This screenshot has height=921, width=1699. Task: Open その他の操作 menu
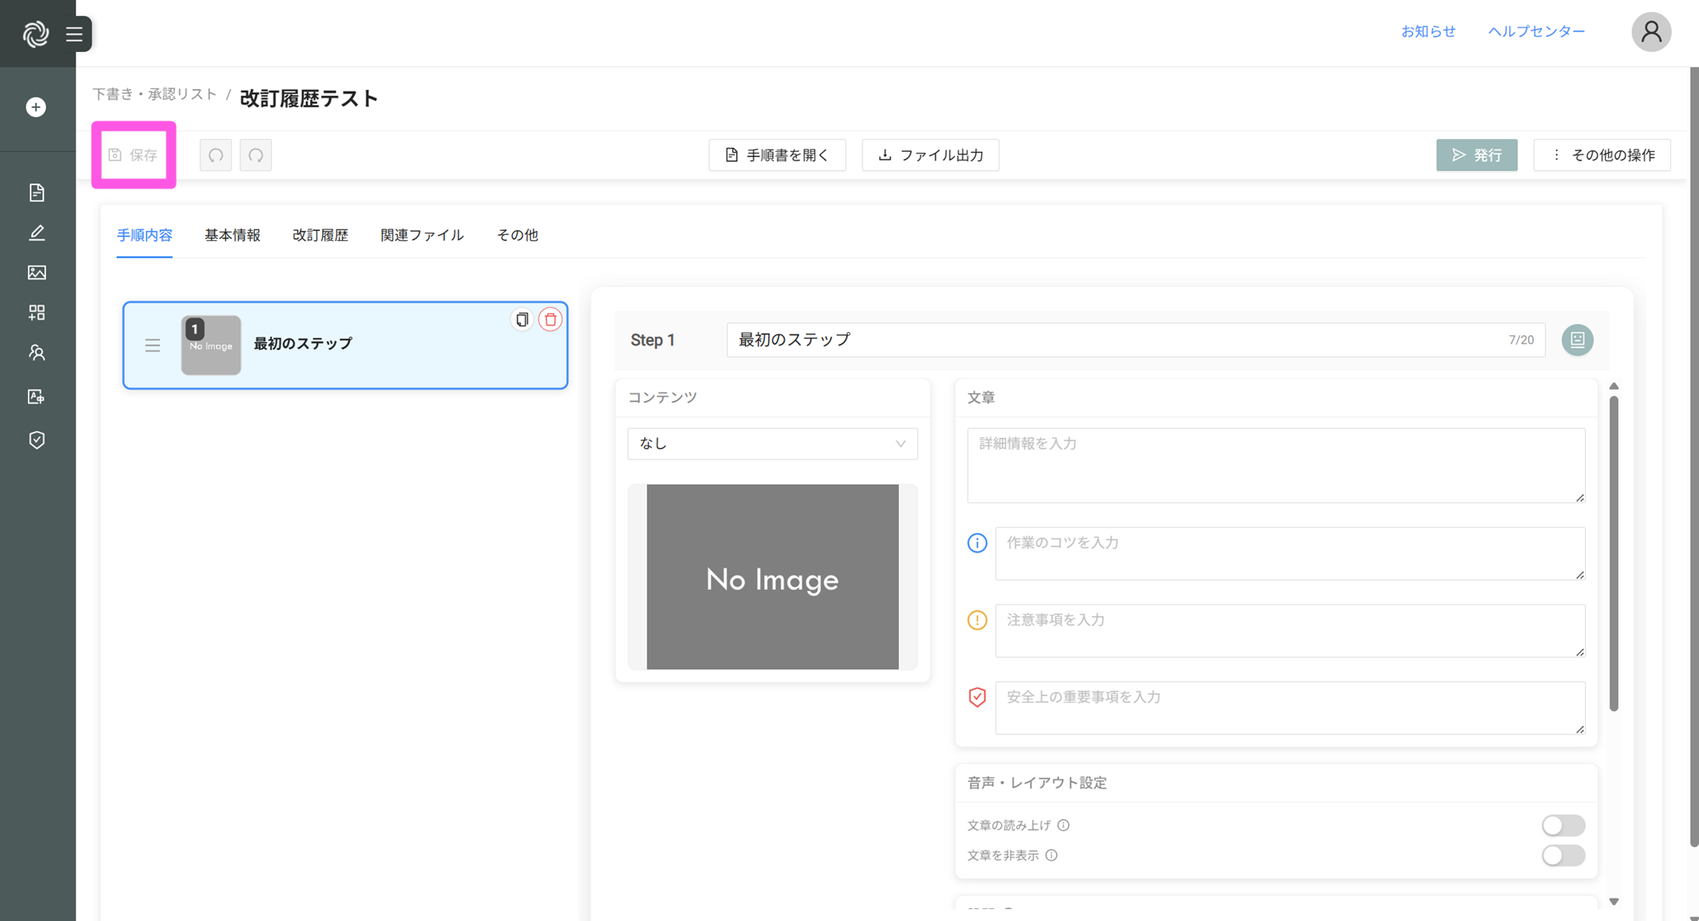coord(1601,155)
